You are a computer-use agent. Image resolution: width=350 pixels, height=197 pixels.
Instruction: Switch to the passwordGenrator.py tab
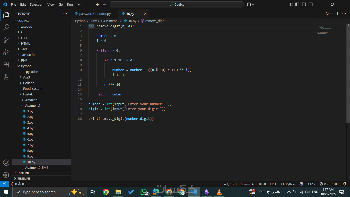click(x=95, y=14)
